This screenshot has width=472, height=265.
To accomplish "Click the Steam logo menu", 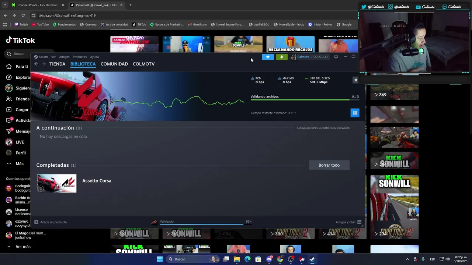I will tap(41, 57).
